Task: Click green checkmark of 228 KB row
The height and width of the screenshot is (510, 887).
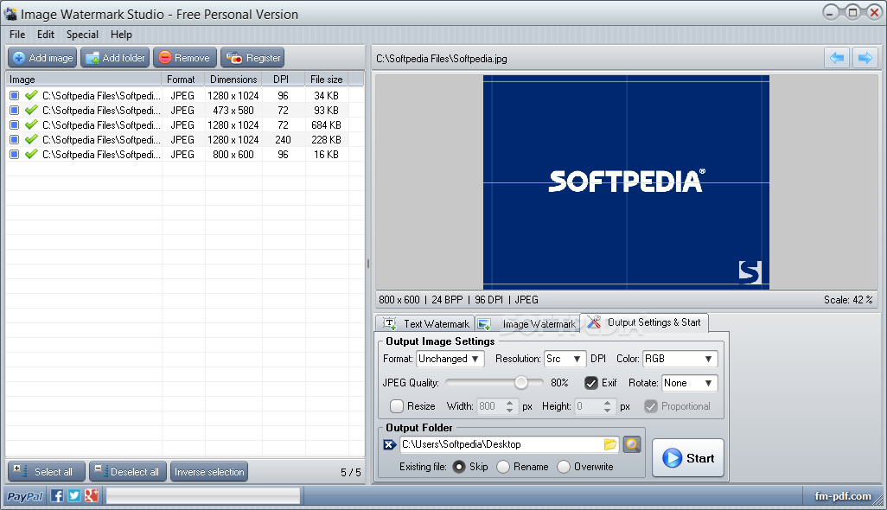Action: tap(32, 139)
